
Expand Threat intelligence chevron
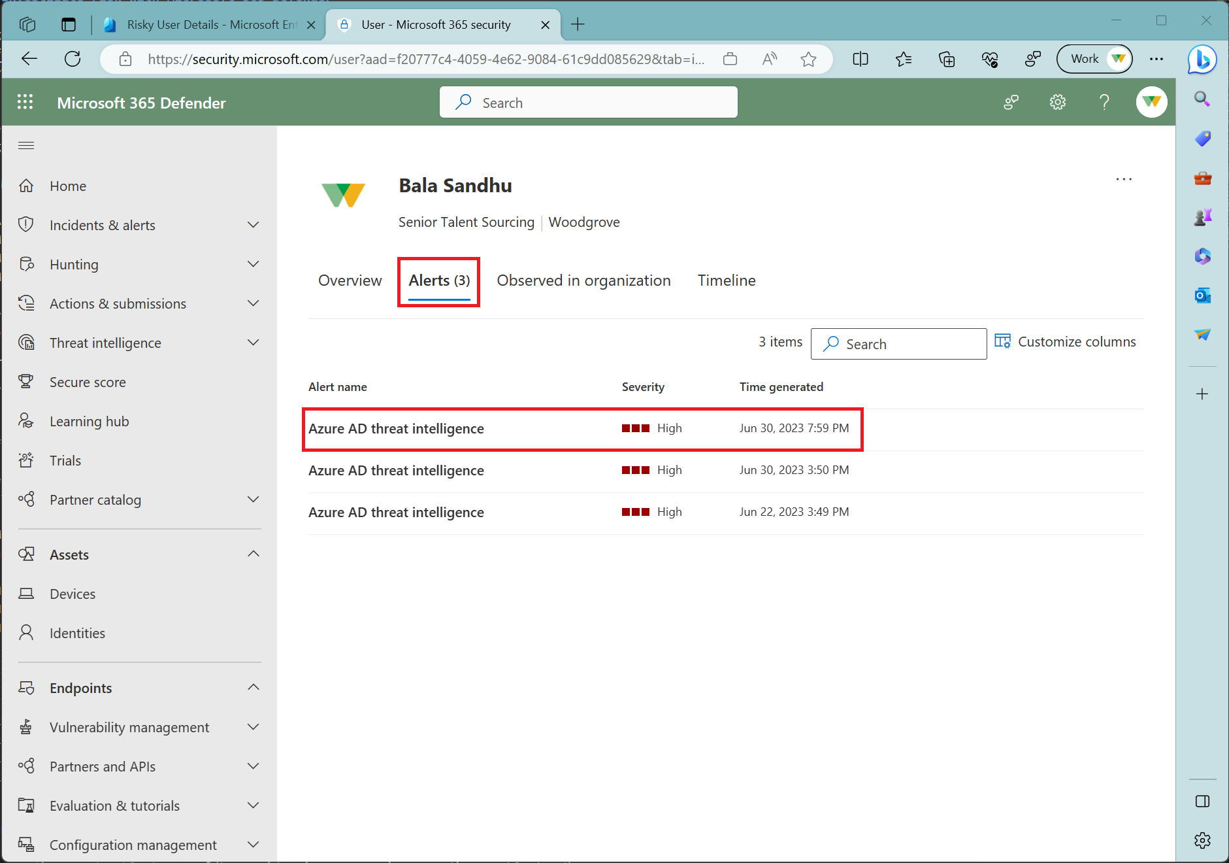pyautogui.click(x=254, y=343)
